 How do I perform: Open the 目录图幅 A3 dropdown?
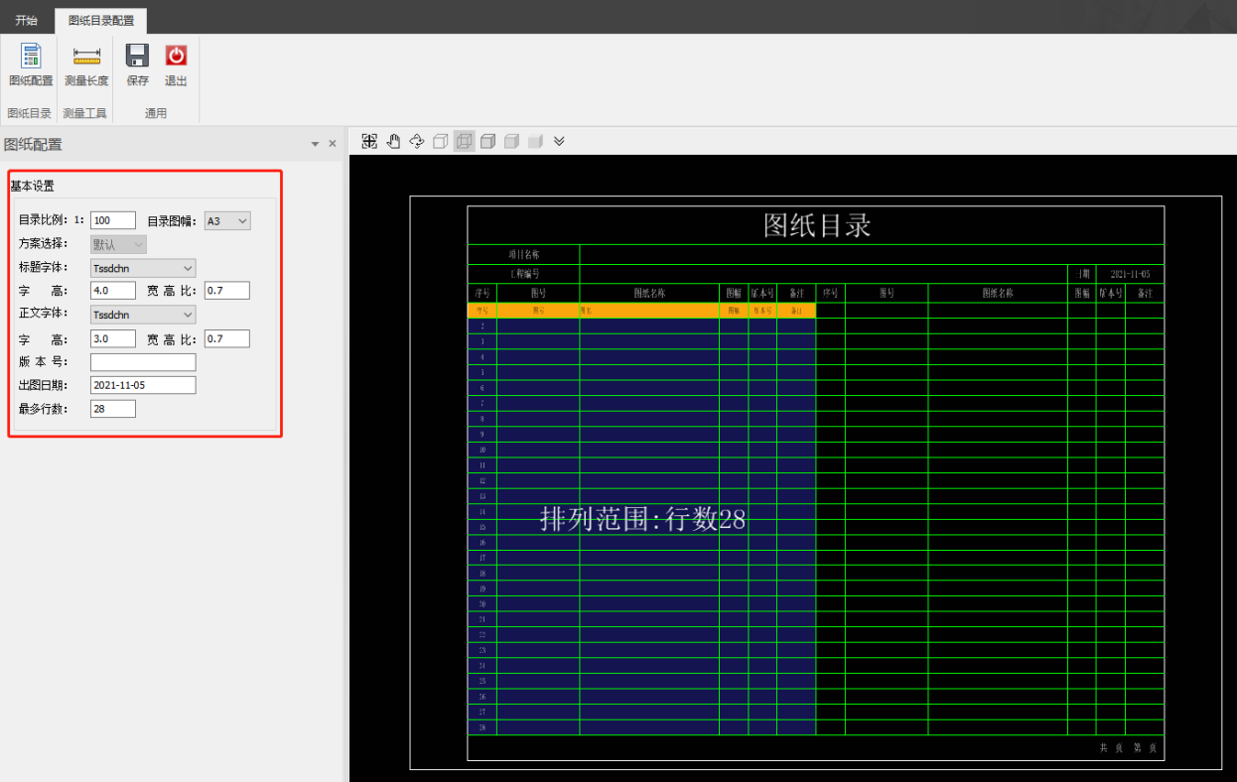[x=227, y=220]
